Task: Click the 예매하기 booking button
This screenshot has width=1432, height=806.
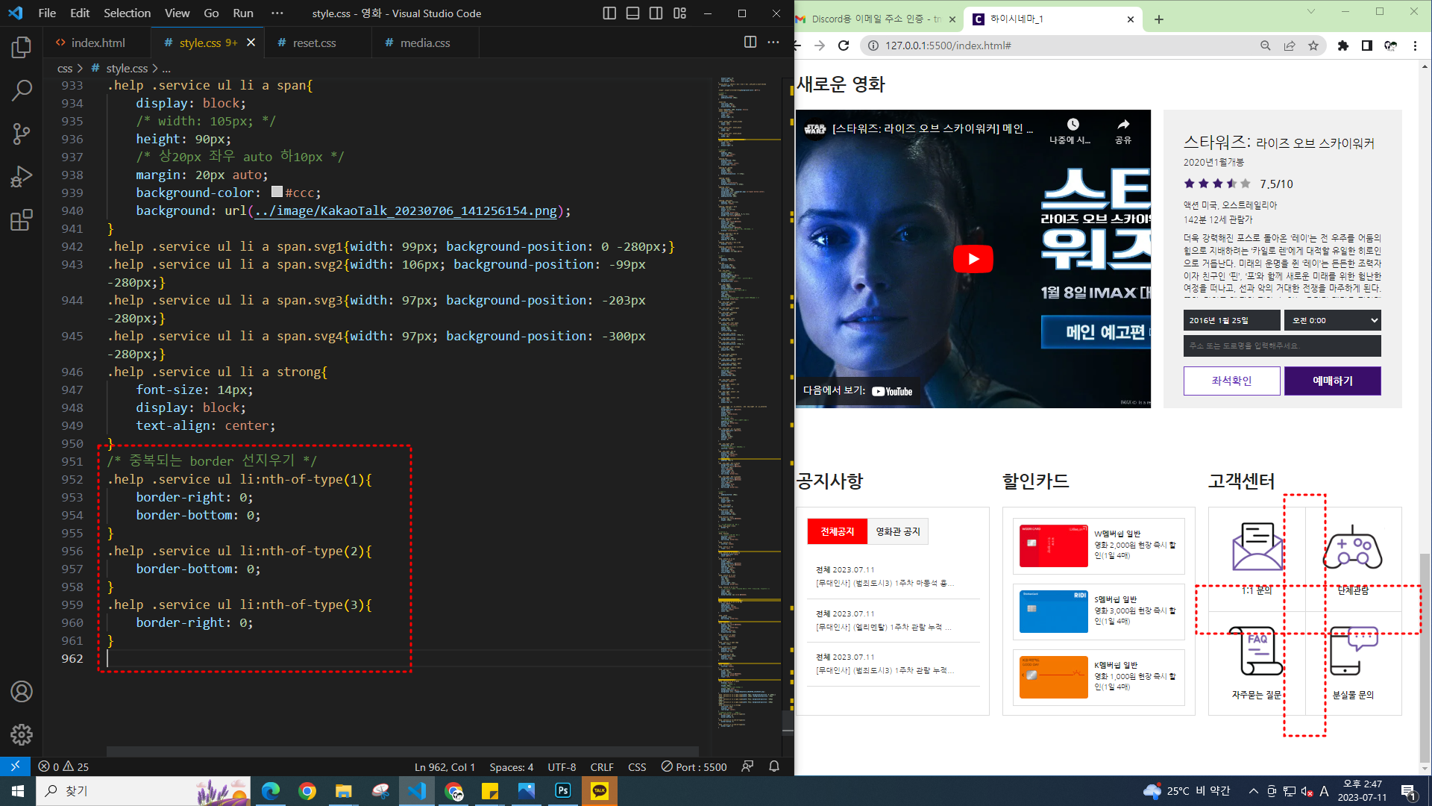Action: click(1332, 381)
